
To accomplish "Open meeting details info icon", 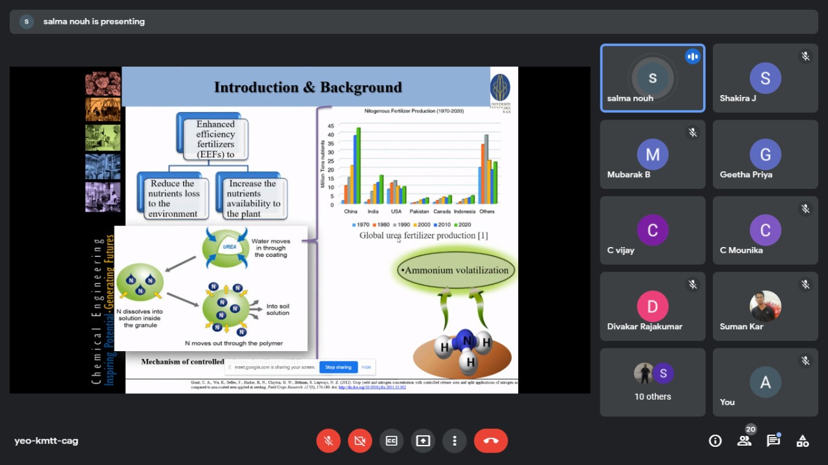I will tap(715, 441).
